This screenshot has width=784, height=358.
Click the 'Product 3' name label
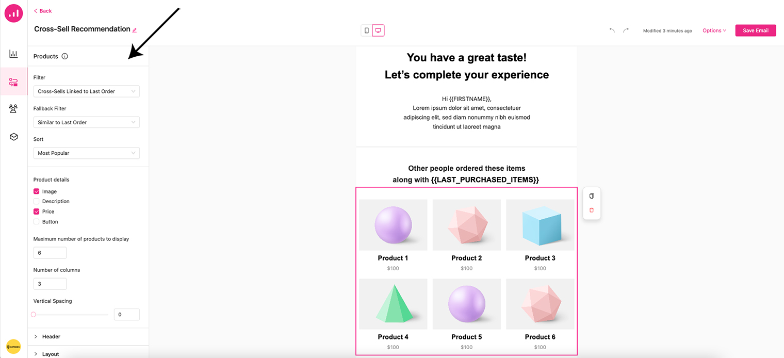click(x=540, y=258)
